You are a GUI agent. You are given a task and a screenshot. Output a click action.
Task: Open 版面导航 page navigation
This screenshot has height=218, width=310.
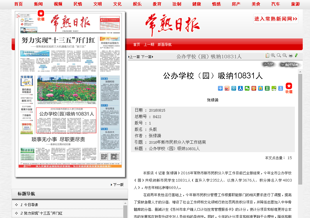(x=164, y=44)
